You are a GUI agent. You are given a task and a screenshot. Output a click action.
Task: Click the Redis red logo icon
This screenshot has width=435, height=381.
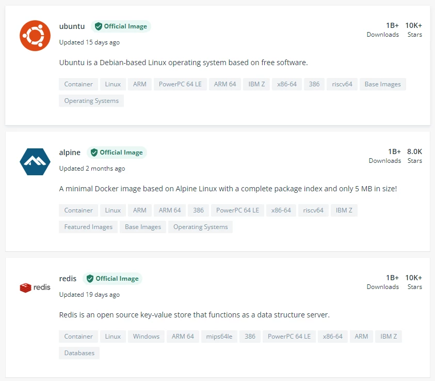pyautogui.click(x=35, y=287)
